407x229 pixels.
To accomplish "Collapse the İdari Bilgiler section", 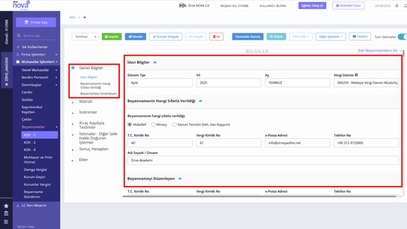I will pos(155,62).
